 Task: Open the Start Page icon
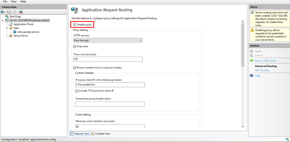coord(7,16)
